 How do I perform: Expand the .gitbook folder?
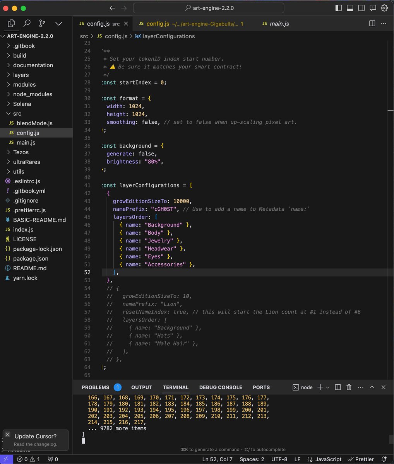[36, 46]
